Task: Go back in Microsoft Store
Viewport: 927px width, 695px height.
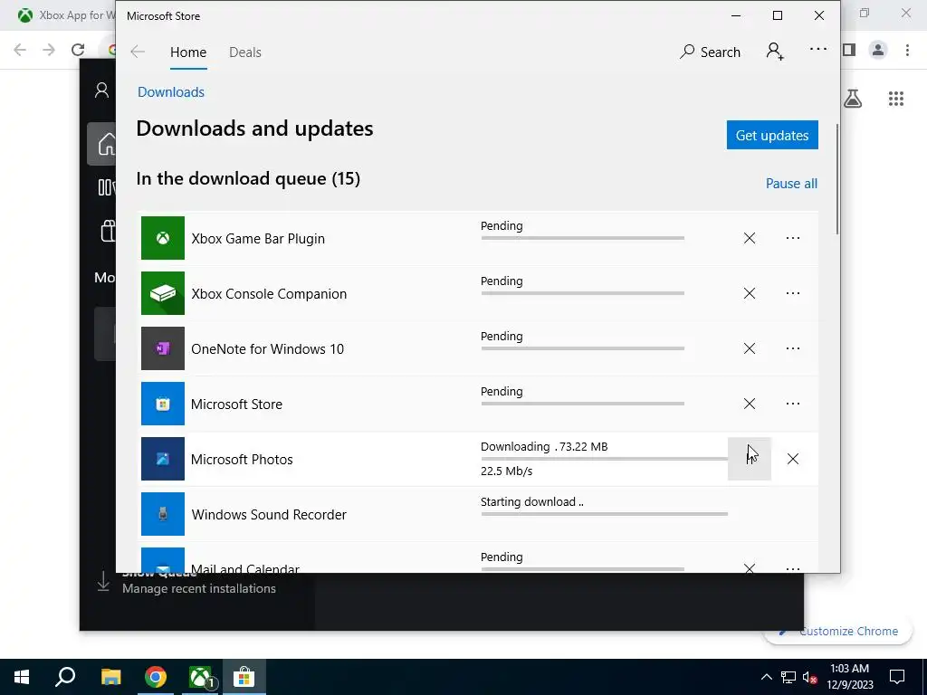Action: coord(138,52)
